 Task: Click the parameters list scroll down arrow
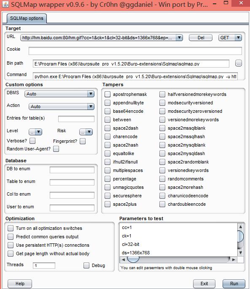(240, 253)
